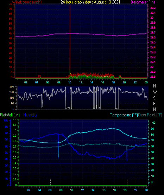Screen dimensions: 164x195
Task: Click the E compass label beside wind direction
Action: coord(154,103)
